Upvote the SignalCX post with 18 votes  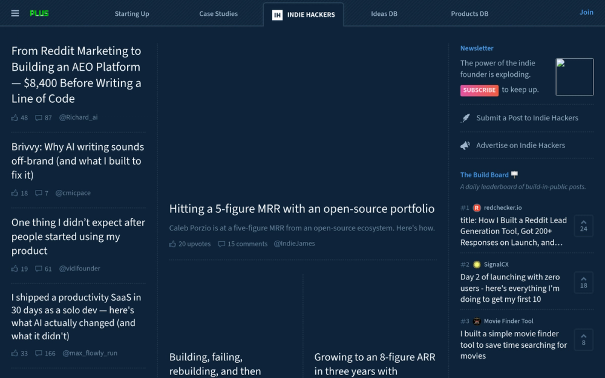tap(583, 282)
